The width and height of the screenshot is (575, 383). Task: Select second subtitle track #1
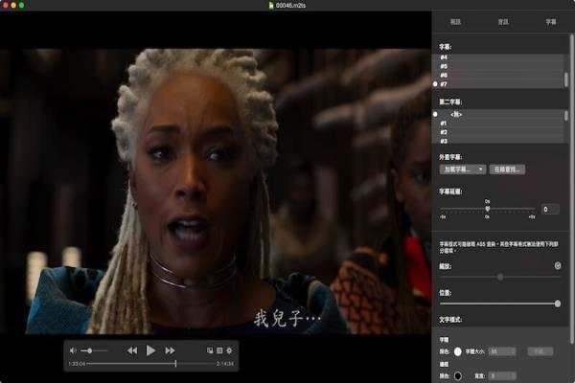click(498, 124)
